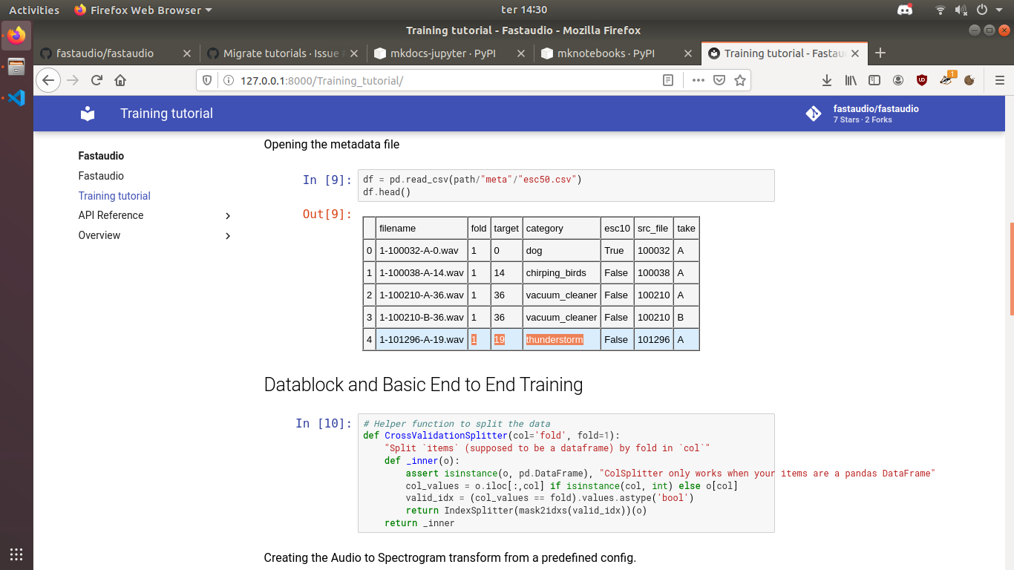This screenshot has height=570, width=1014.
Task: Save the page to Pocket
Action: (x=719, y=80)
